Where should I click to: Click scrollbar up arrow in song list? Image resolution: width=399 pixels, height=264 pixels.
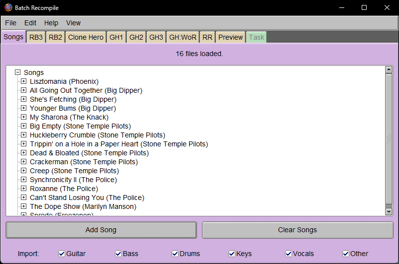pyautogui.click(x=389, y=70)
